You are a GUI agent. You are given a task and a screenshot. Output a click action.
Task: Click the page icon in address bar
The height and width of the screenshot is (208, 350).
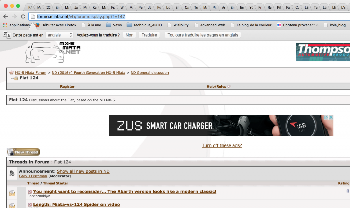[x=33, y=16]
